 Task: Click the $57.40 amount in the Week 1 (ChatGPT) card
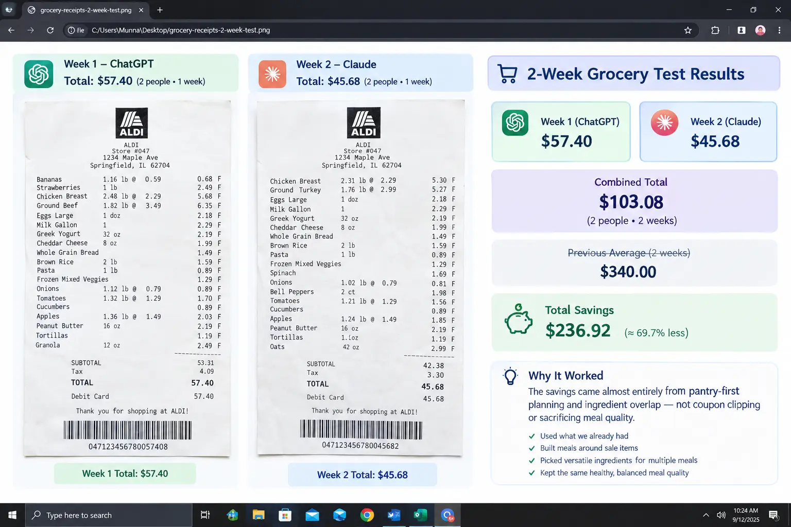click(x=566, y=141)
